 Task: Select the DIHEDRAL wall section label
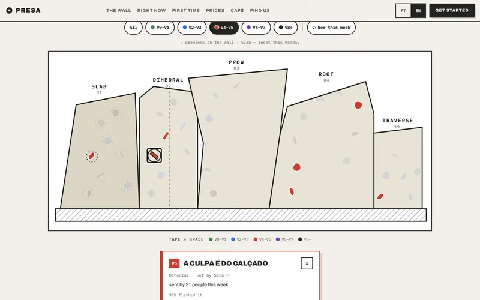[168, 80]
